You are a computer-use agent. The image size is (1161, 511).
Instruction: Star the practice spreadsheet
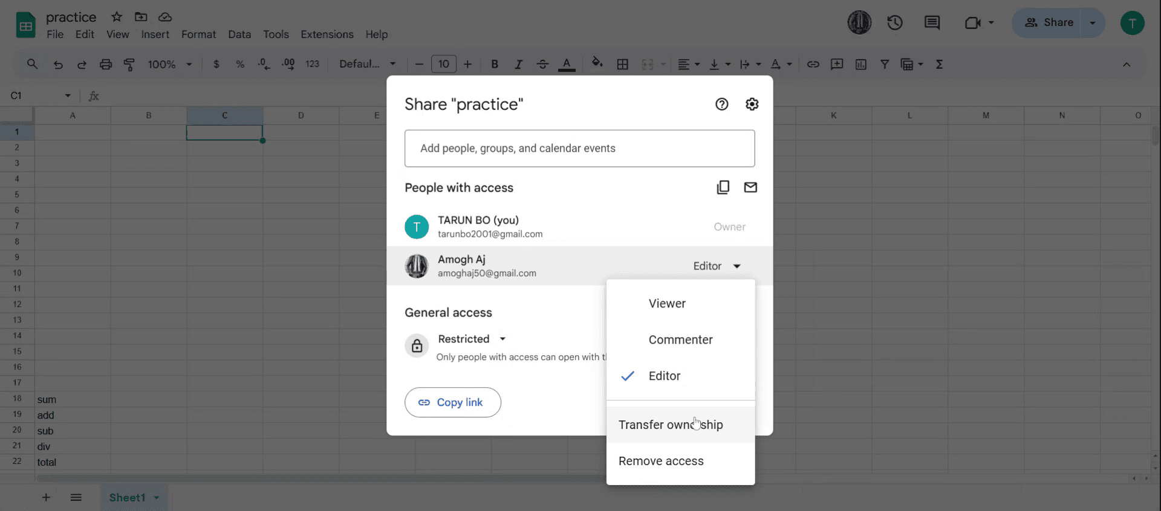(x=117, y=17)
